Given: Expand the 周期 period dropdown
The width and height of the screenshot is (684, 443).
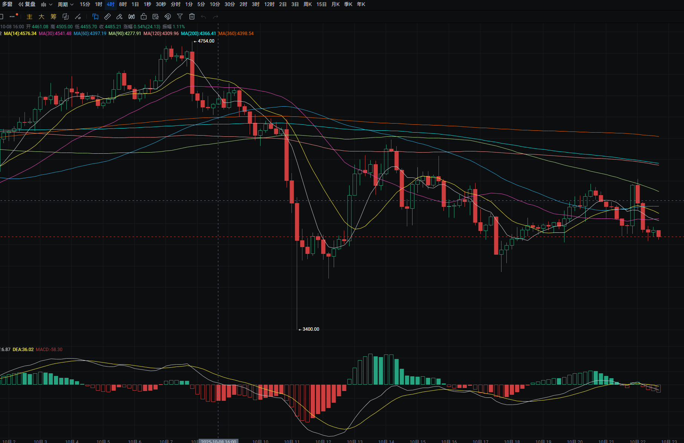Looking at the screenshot, I should coord(66,5).
